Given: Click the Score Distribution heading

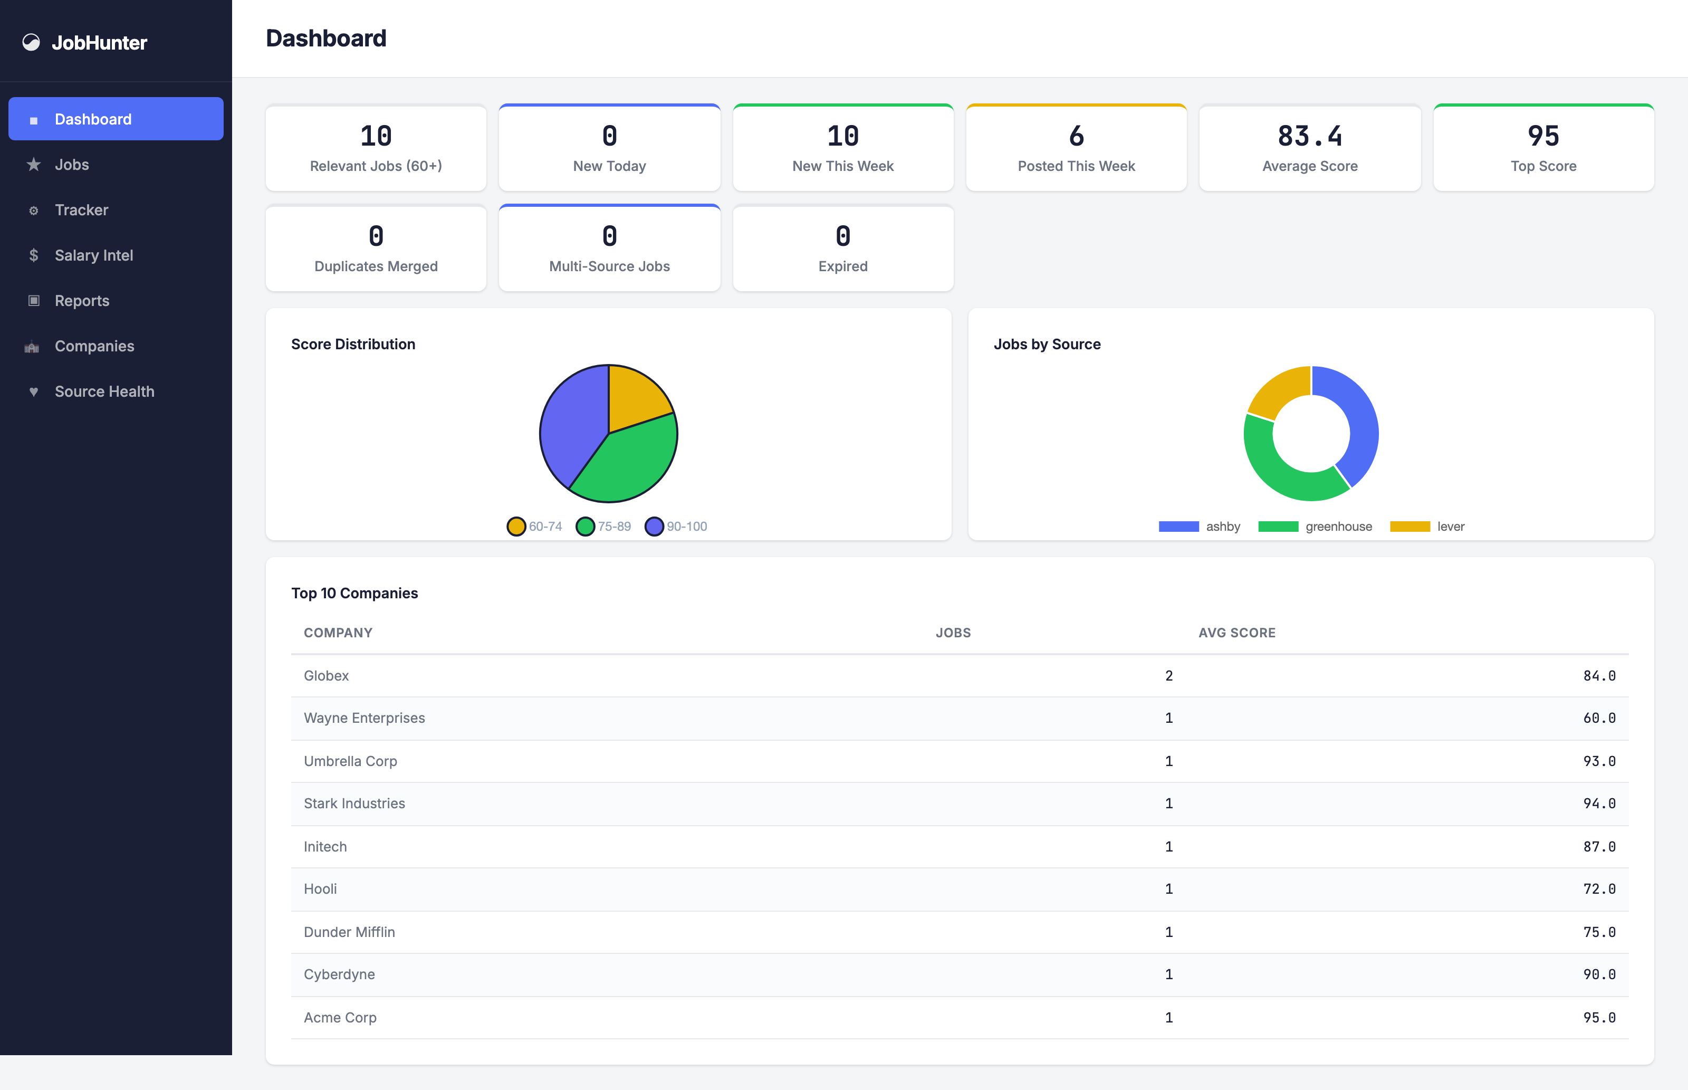Looking at the screenshot, I should 353,345.
